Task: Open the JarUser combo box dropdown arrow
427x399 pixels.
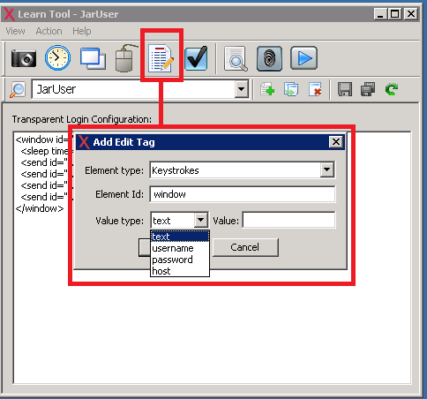Action: (x=242, y=89)
